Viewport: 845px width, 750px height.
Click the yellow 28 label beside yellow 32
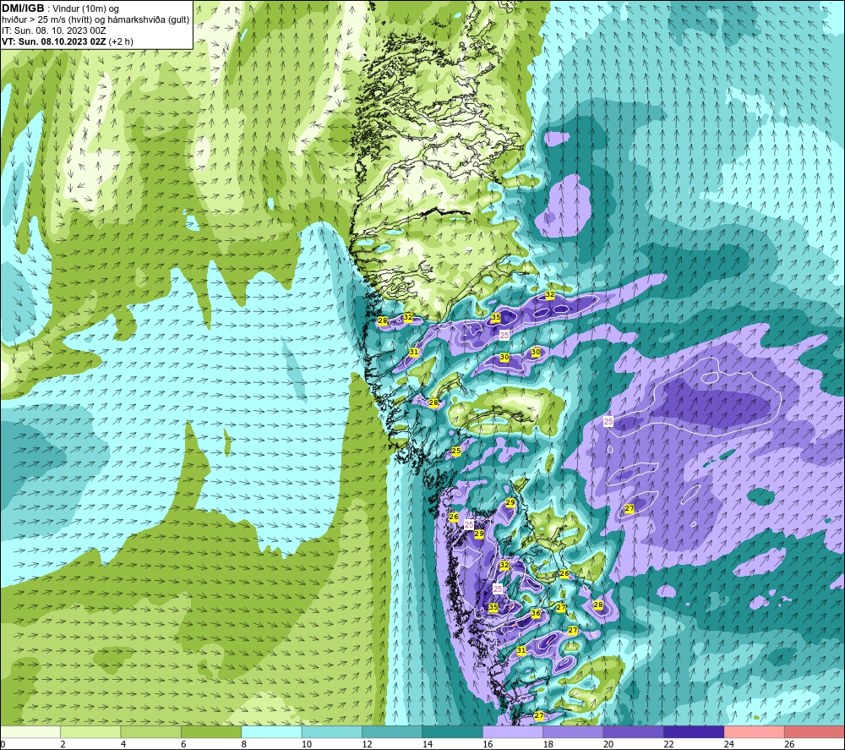click(x=383, y=320)
